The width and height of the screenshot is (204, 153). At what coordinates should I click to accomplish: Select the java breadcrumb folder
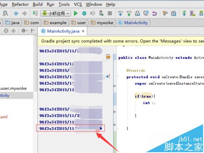[12, 23]
